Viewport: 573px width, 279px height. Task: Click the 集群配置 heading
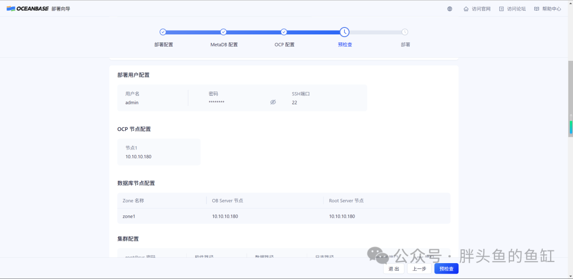(x=128, y=239)
